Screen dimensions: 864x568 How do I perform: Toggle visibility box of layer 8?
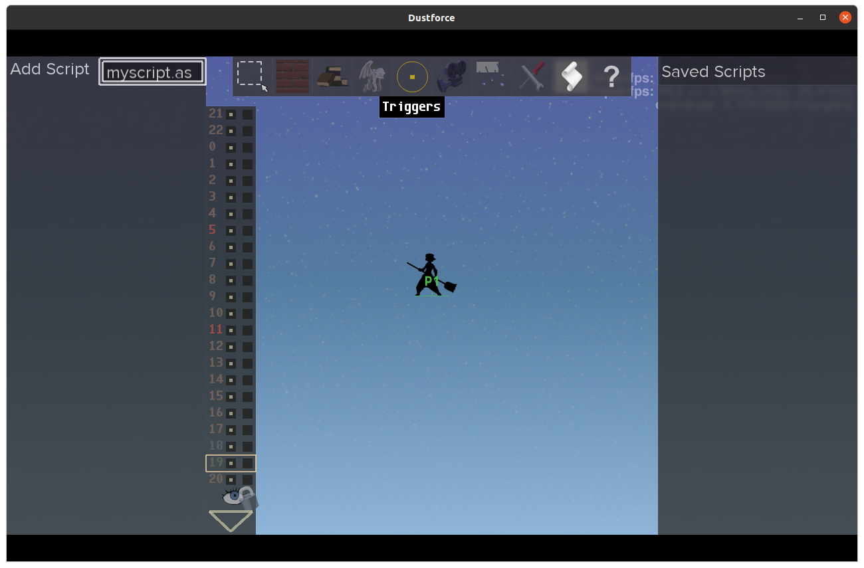pos(231,280)
